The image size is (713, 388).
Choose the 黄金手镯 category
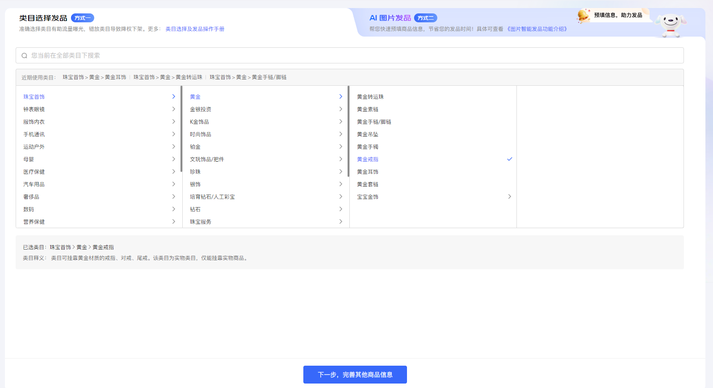[368, 147]
